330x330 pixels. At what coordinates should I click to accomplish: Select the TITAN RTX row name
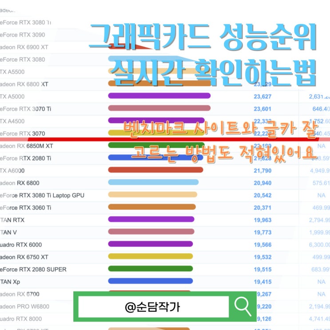[12, 220]
